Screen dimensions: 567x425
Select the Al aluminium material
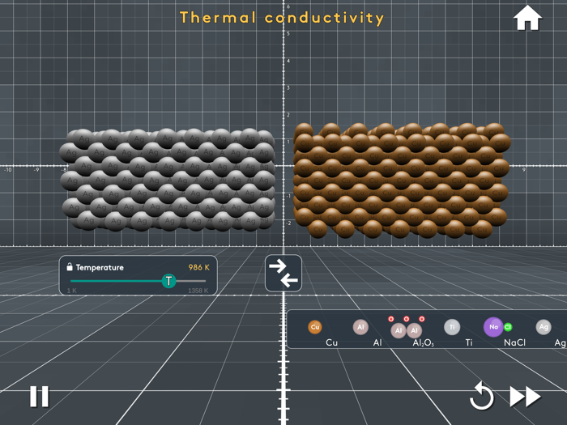point(360,327)
